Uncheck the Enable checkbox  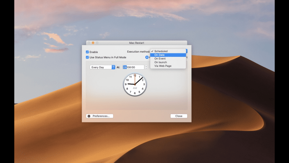pyautogui.click(x=87, y=52)
